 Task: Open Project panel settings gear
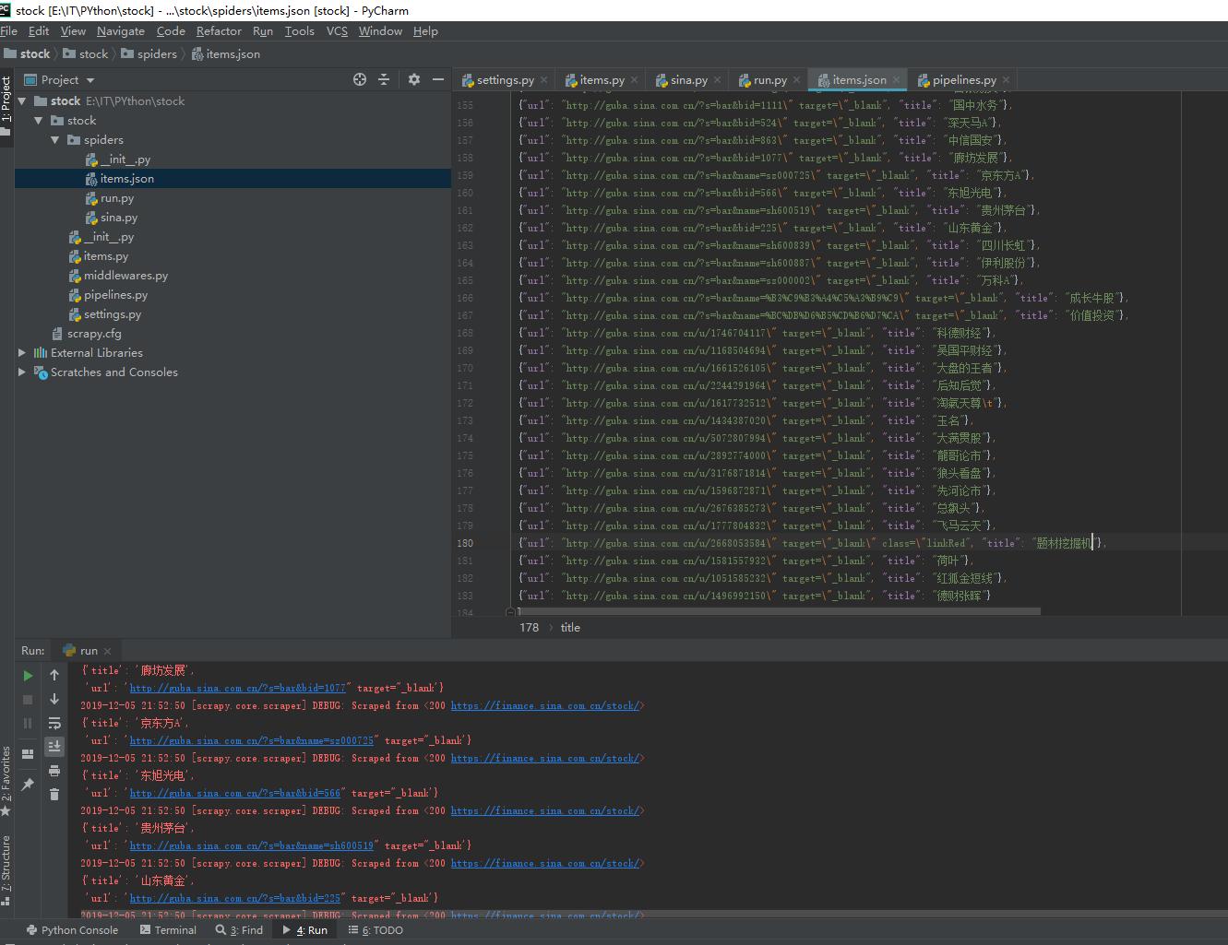(414, 80)
